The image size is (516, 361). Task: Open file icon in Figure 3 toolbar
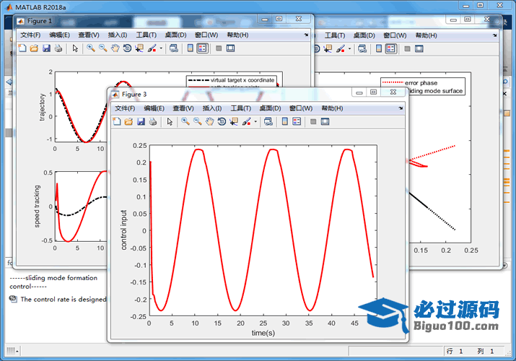click(128, 122)
